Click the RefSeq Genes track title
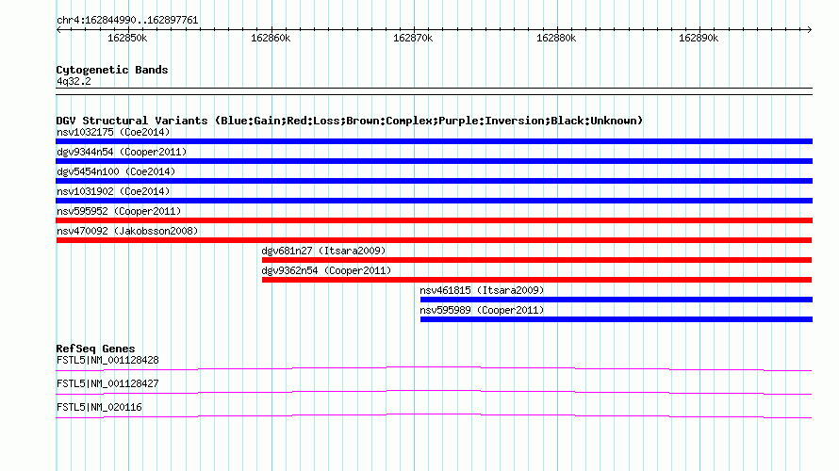The width and height of the screenshot is (839, 471). tap(96, 349)
